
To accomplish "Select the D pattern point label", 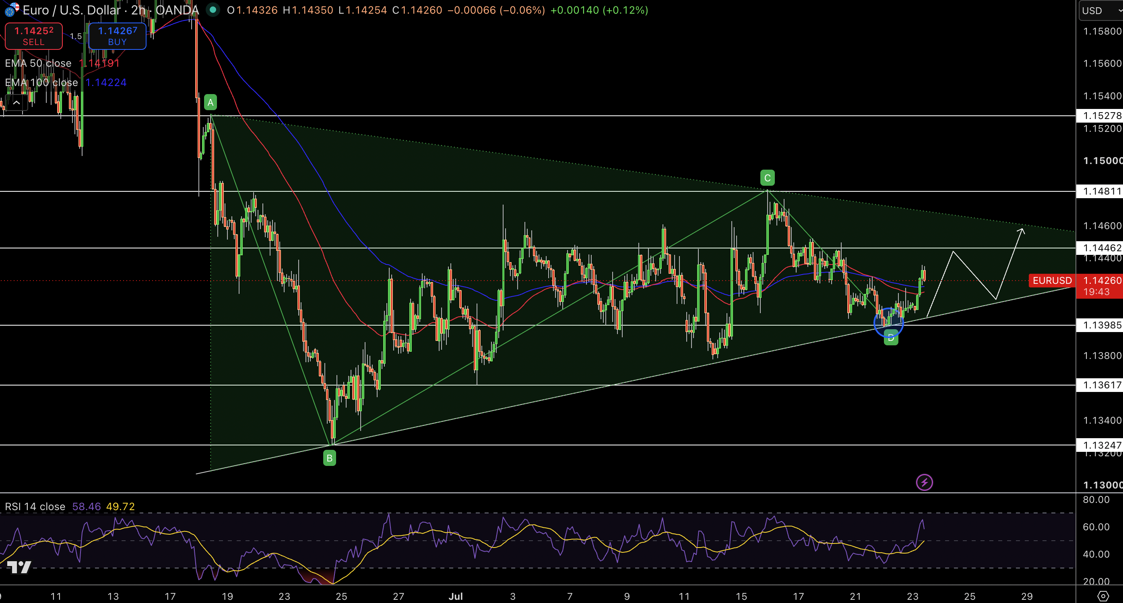I will click(x=891, y=338).
